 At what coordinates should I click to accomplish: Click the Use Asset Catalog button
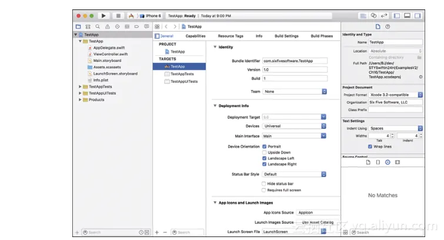(318, 222)
